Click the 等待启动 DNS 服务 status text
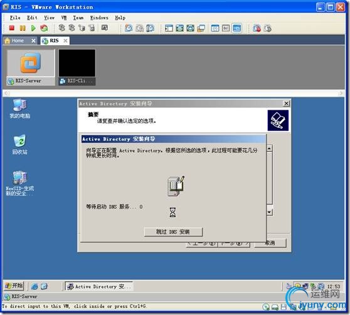 114,206
